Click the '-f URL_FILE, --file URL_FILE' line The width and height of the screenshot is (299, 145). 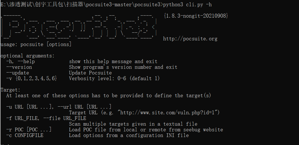(46, 118)
